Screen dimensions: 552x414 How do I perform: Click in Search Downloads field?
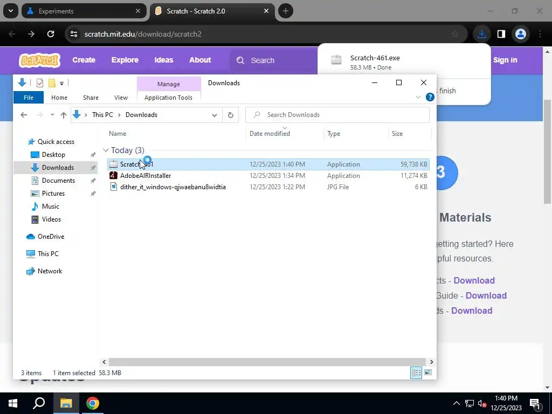tap(337, 115)
